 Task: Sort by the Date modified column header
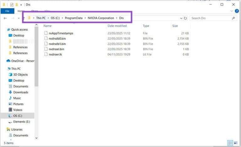pyautogui.click(x=117, y=26)
